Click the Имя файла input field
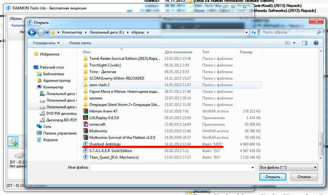Viewport: 328px width, 195px height. click(x=171, y=167)
